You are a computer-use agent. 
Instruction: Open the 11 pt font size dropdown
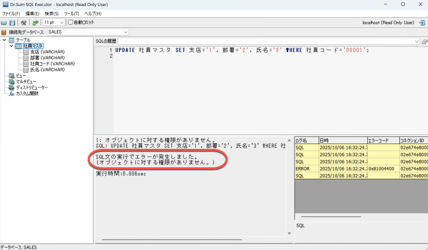54,23
